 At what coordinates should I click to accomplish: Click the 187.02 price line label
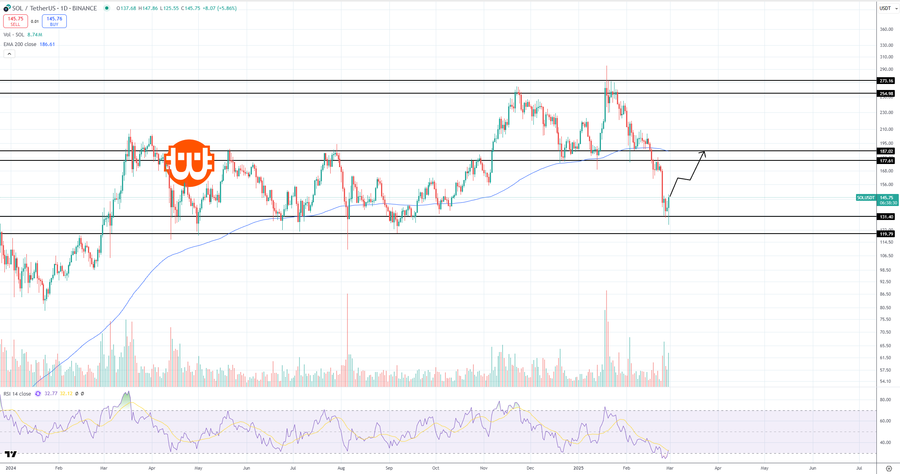(886, 151)
